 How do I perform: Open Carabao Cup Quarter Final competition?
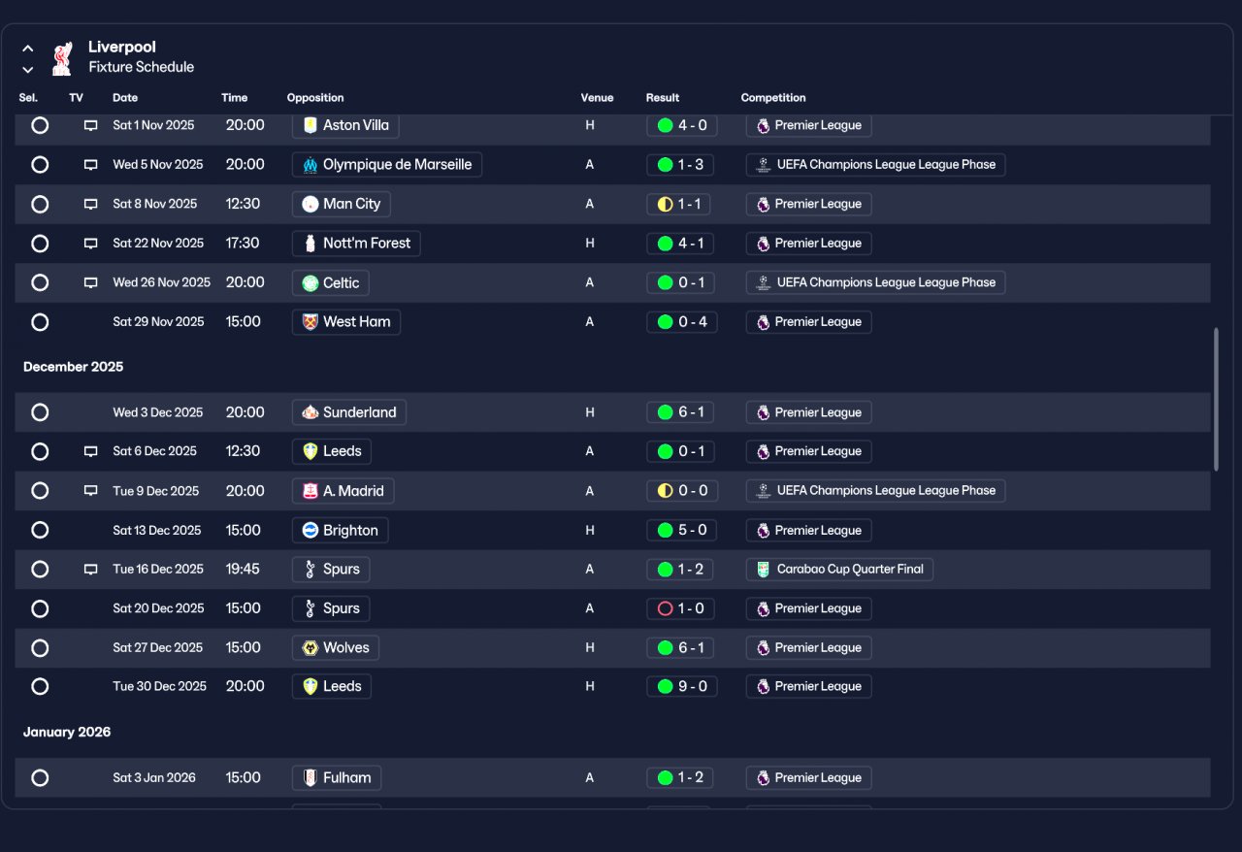839,570
